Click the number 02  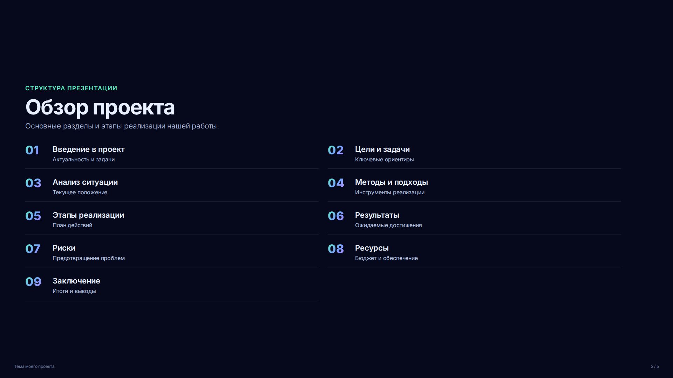pyautogui.click(x=335, y=150)
